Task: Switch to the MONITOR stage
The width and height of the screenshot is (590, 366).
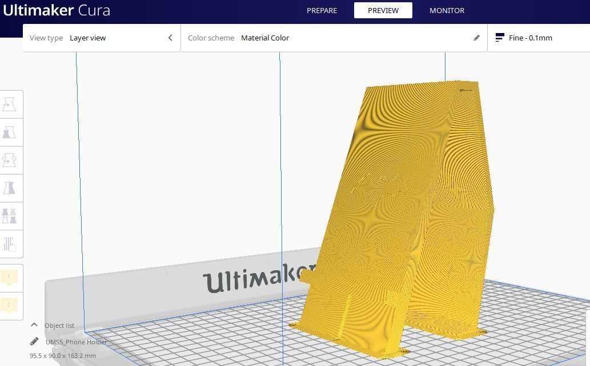Action: pos(447,10)
